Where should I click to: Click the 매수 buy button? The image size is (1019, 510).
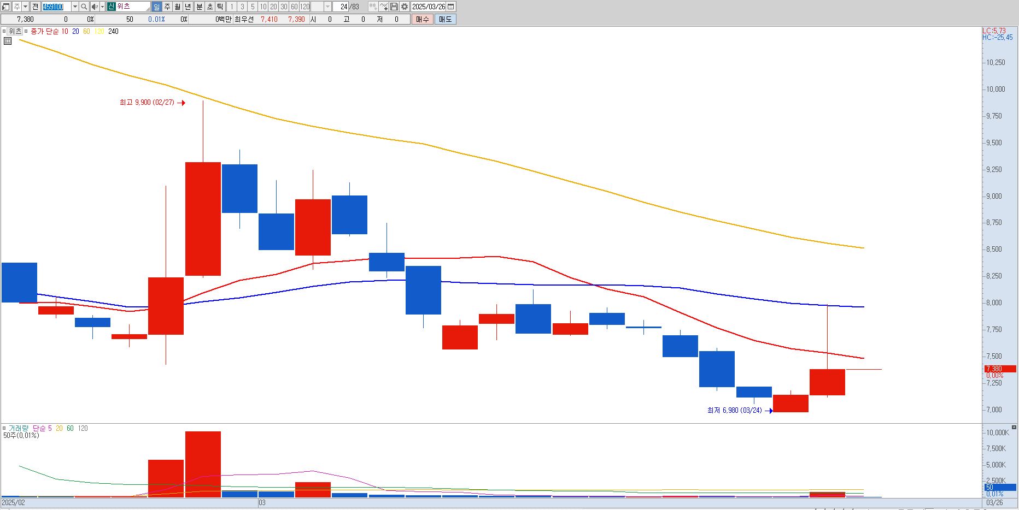422,19
